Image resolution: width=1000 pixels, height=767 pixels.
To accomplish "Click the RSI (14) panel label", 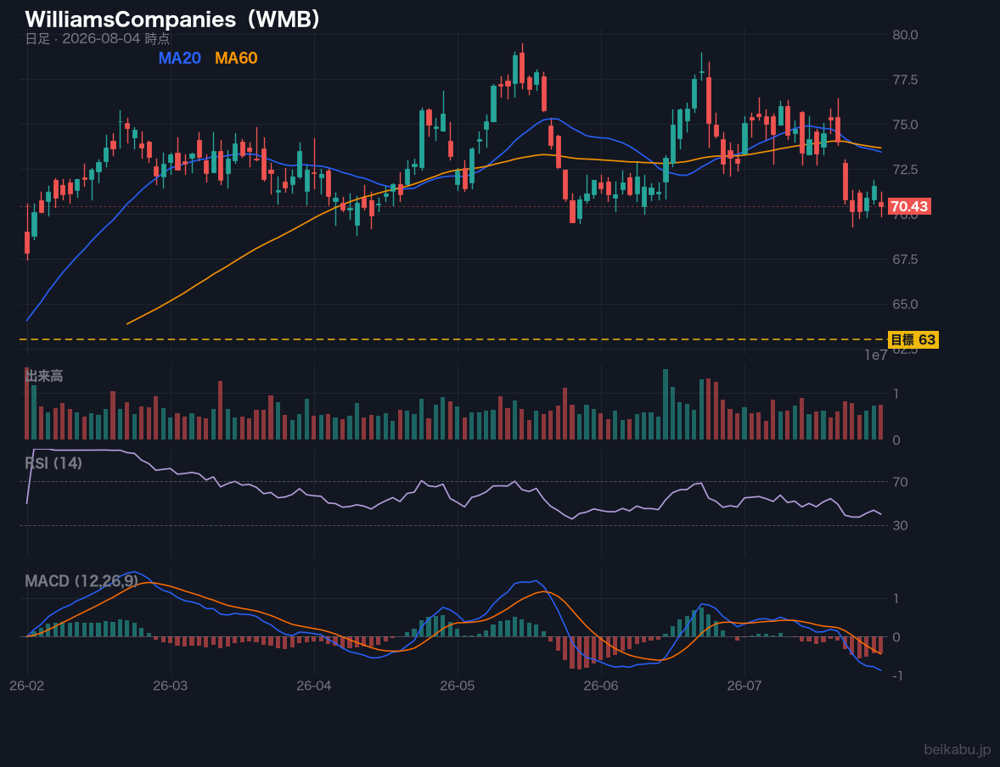I will tap(53, 463).
